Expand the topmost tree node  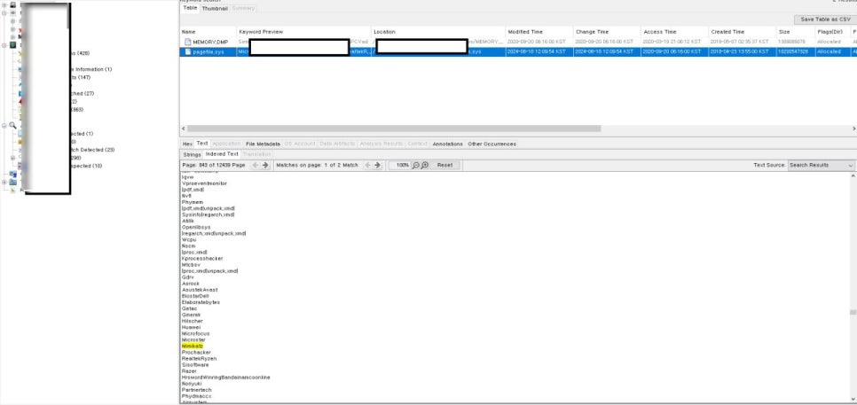tap(5, 5)
